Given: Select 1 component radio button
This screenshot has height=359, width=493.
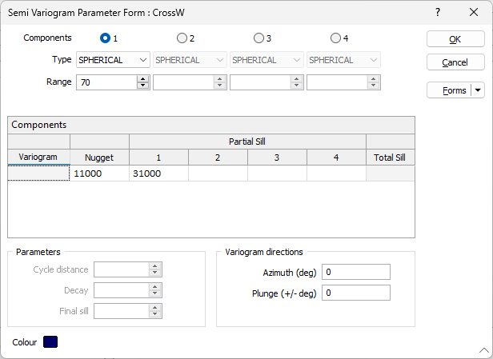Looking at the screenshot, I should pyautogui.click(x=105, y=38).
